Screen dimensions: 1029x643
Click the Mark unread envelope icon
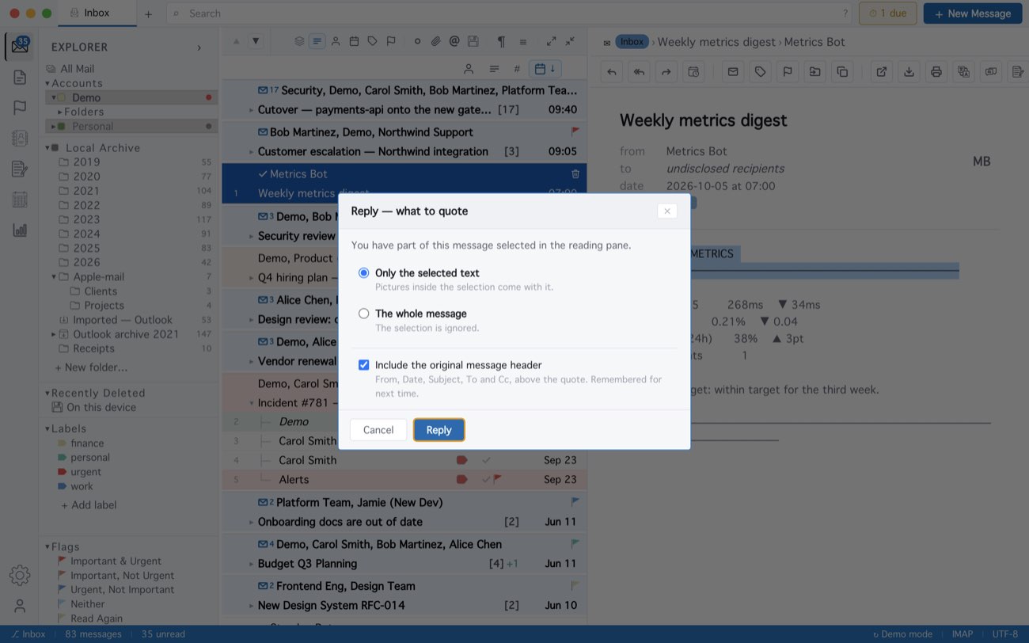pyautogui.click(x=733, y=72)
